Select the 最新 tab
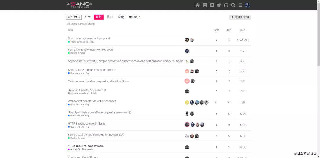The image size is (320, 158). [99, 17]
